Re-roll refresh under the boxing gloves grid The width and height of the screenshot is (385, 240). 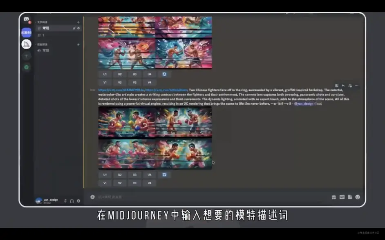click(164, 175)
